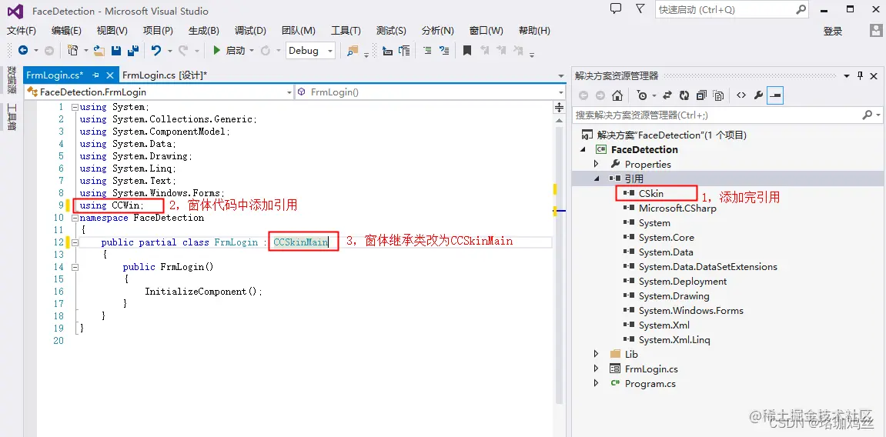Click the editor split handle above scrollbar

pyautogui.click(x=560, y=107)
